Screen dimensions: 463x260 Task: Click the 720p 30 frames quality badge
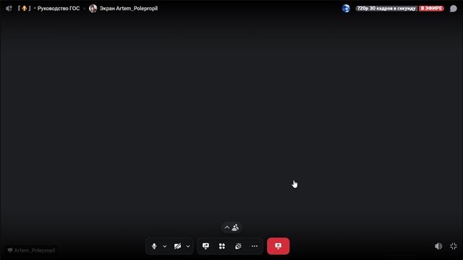[x=386, y=9]
